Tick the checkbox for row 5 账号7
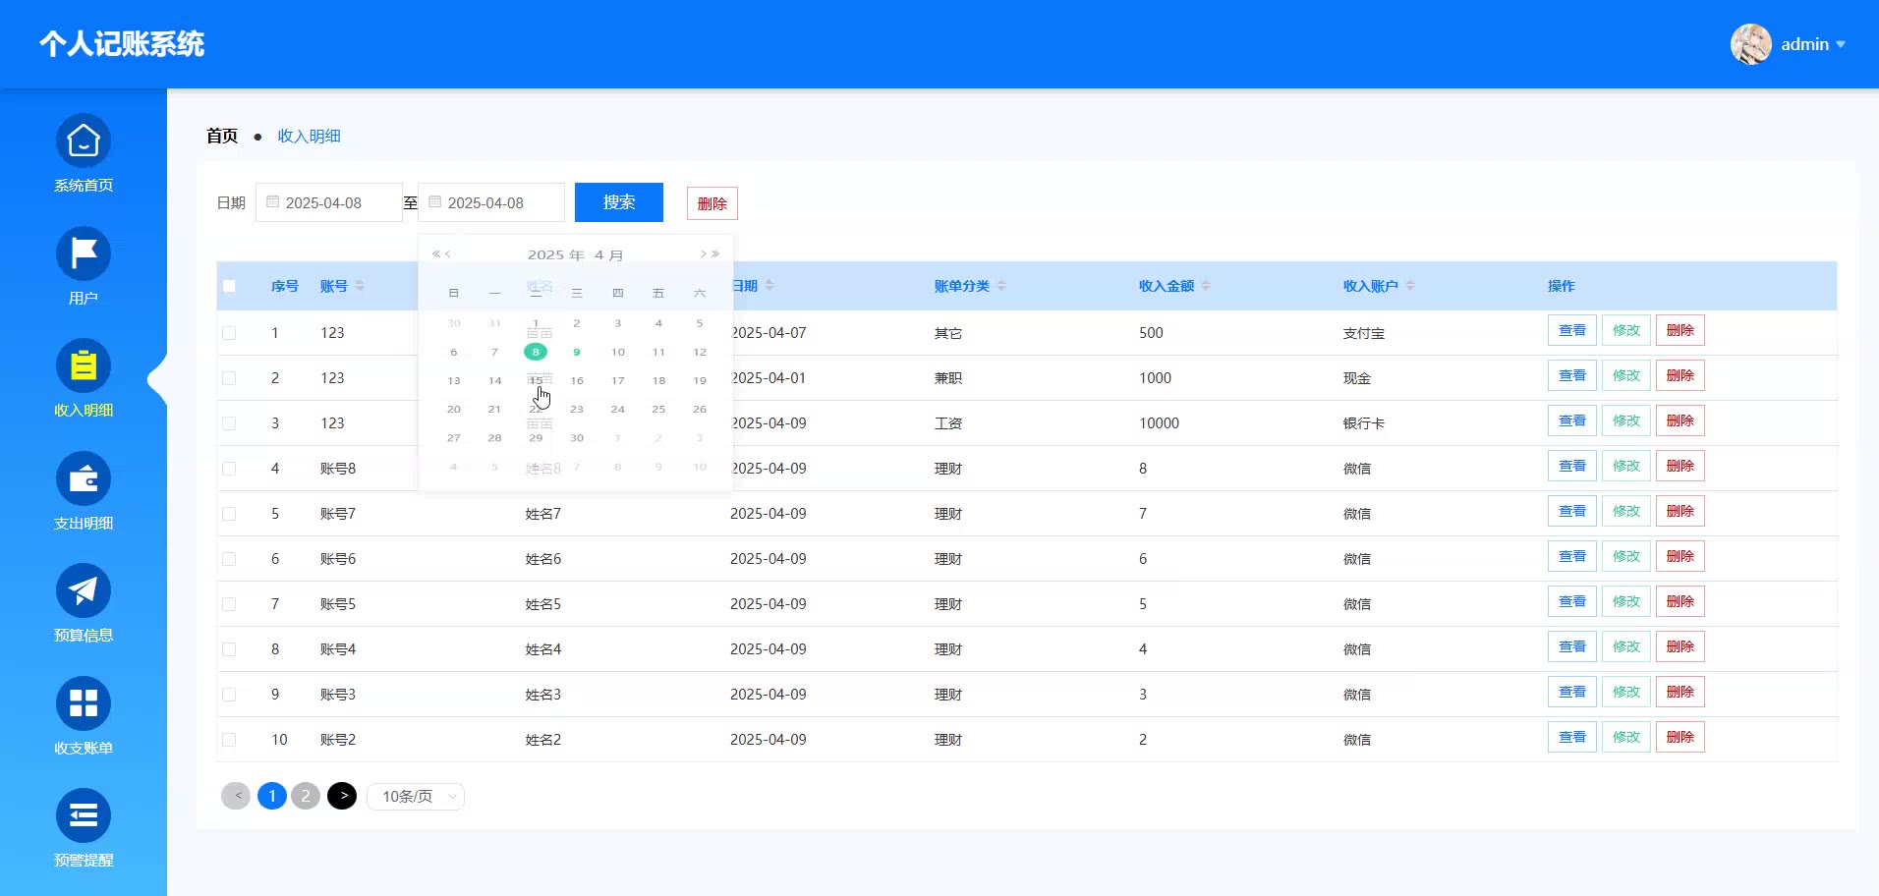 (x=229, y=514)
